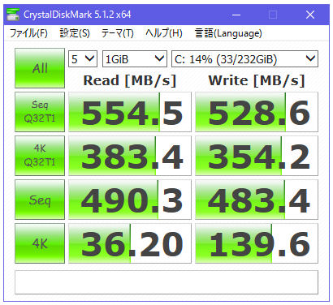Expand the test count dropdown showing 5
The image size is (333, 305).
point(83,58)
